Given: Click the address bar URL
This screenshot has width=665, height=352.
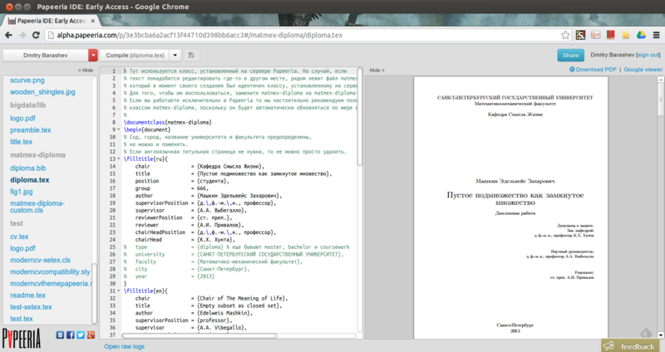Looking at the screenshot, I should tap(199, 35).
